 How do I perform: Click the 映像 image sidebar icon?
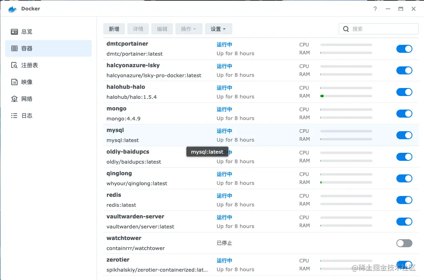[14, 82]
